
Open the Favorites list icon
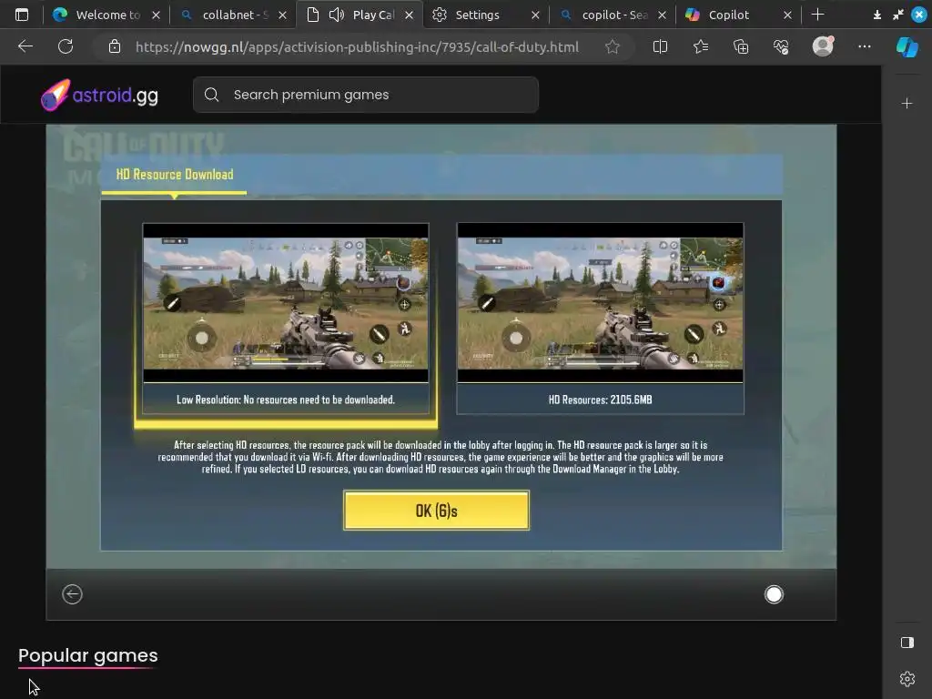pyautogui.click(x=701, y=47)
